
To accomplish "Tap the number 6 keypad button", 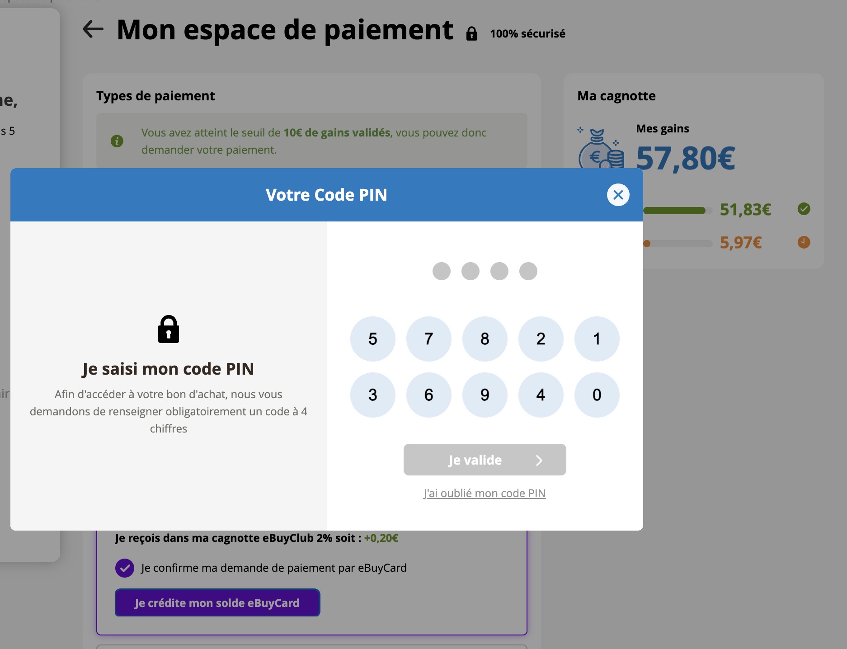I will point(428,395).
